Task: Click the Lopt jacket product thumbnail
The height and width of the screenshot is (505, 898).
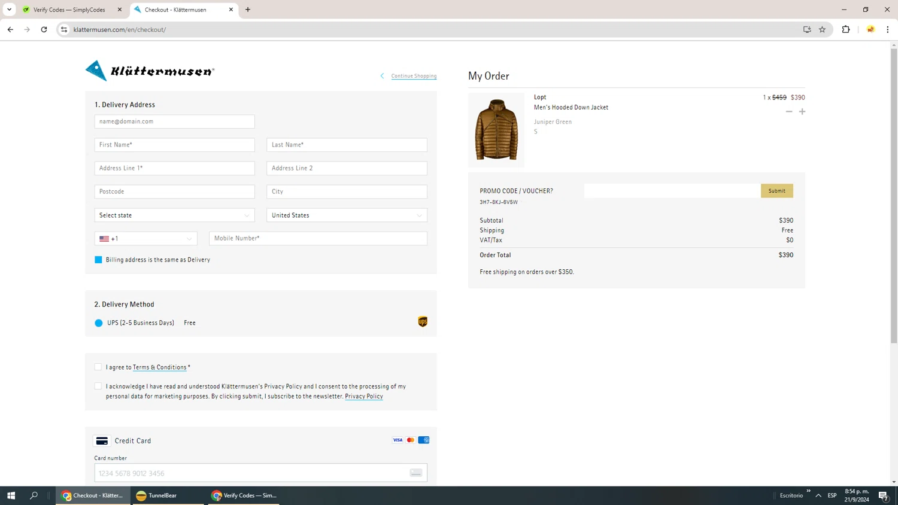Action: click(496, 130)
